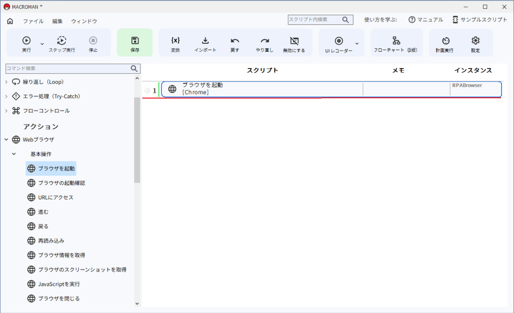The height and width of the screenshot is (313, 514).
Task: Open the ウィンドウ menu
Action: [84, 21]
